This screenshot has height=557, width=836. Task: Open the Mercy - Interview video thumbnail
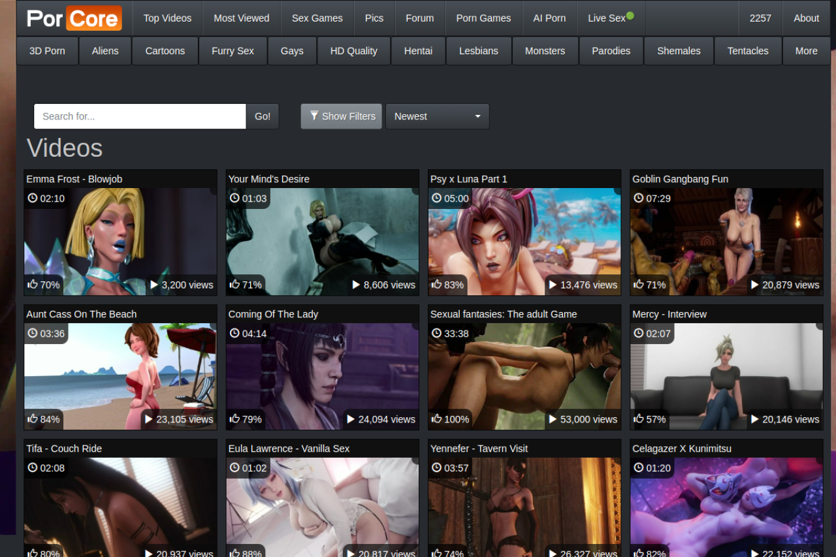coord(726,376)
